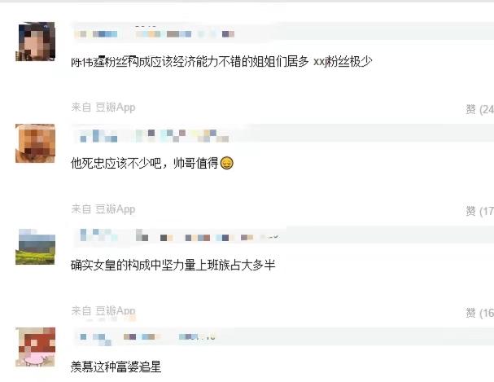Select the comment 羡慕这种富婆追星
The image size is (494, 382).
pyautogui.click(x=116, y=367)
